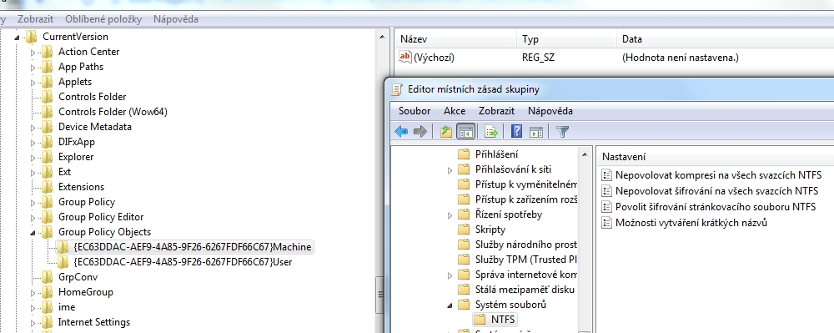Click policy icon beside Povolit šifrování stránkovacího souboru NTFS
Screen dimensions: 834x333
(606, 207)
